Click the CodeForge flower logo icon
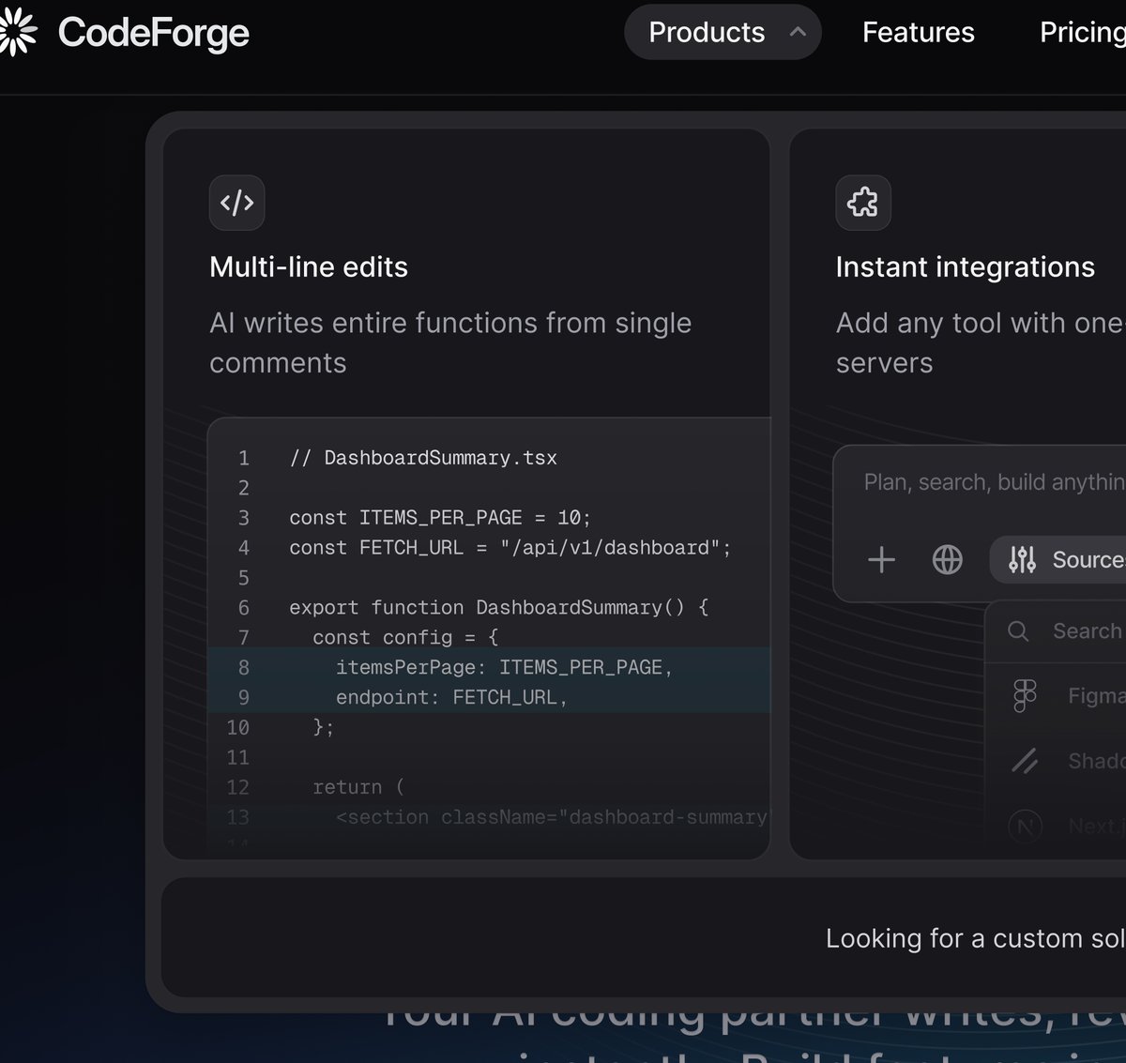The height and width of the screenshot is (1063, 1126). [x=17, y=32]
